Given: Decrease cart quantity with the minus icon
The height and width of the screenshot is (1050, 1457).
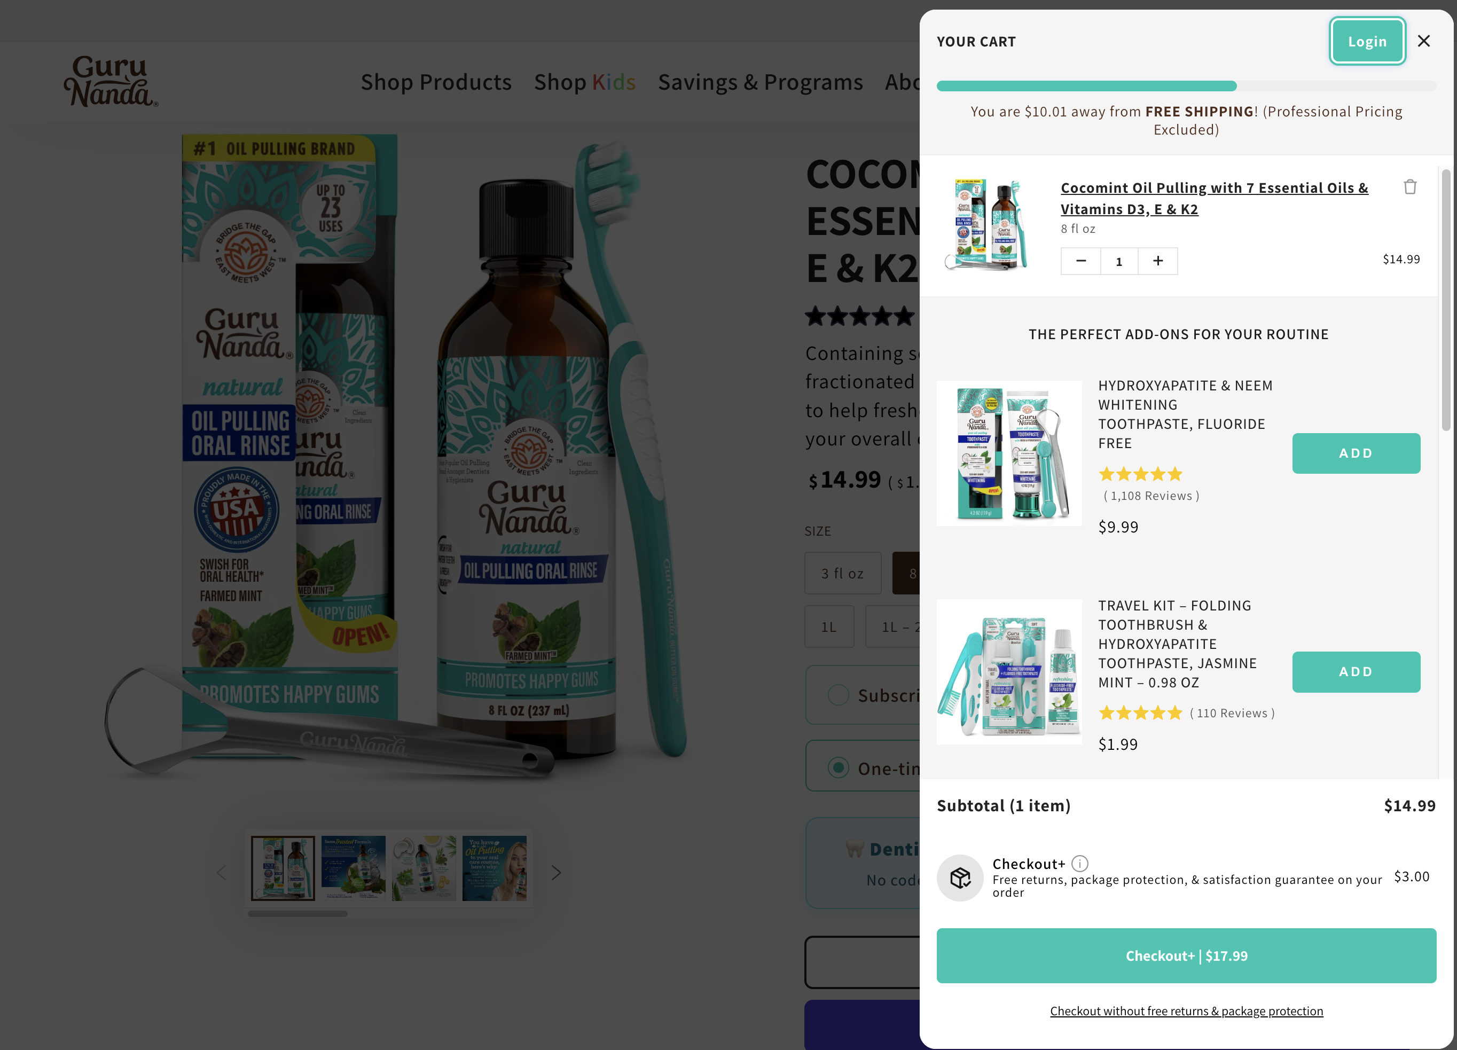Looking at the screenshot, I should 1080,261.
